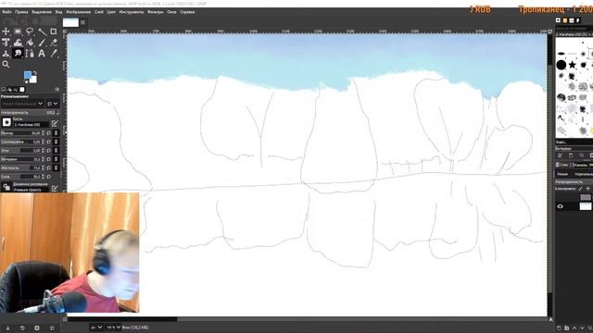Reset brush size to default

click(x=49, y=133)
